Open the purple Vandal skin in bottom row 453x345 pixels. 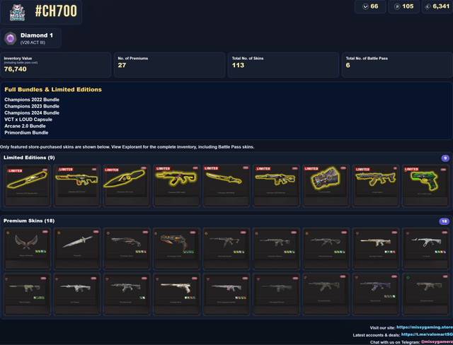coord(376,294)
